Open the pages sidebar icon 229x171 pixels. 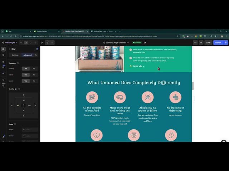coord(3,62)
